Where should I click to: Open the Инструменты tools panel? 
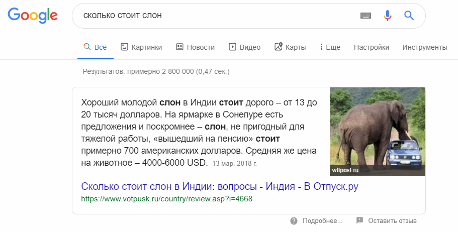click(424, 47)
